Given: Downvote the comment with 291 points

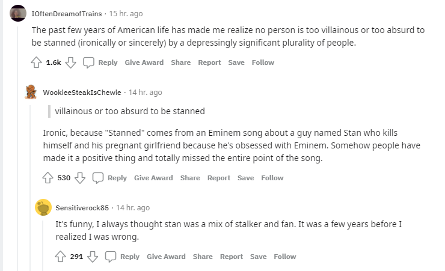Looking at the screenshot, I should 93,257.
